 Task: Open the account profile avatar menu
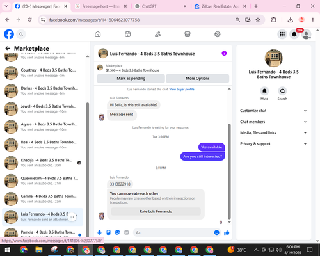coord(306,35)
